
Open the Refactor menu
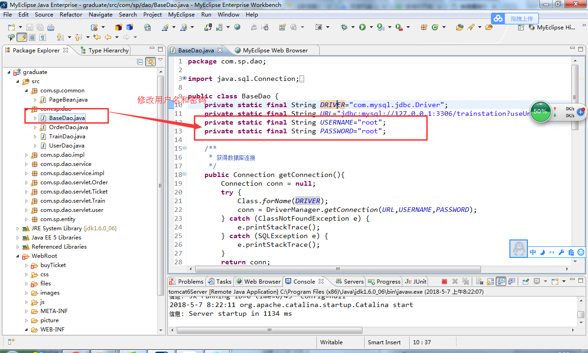pyautogui.click(x=71, y=14)
